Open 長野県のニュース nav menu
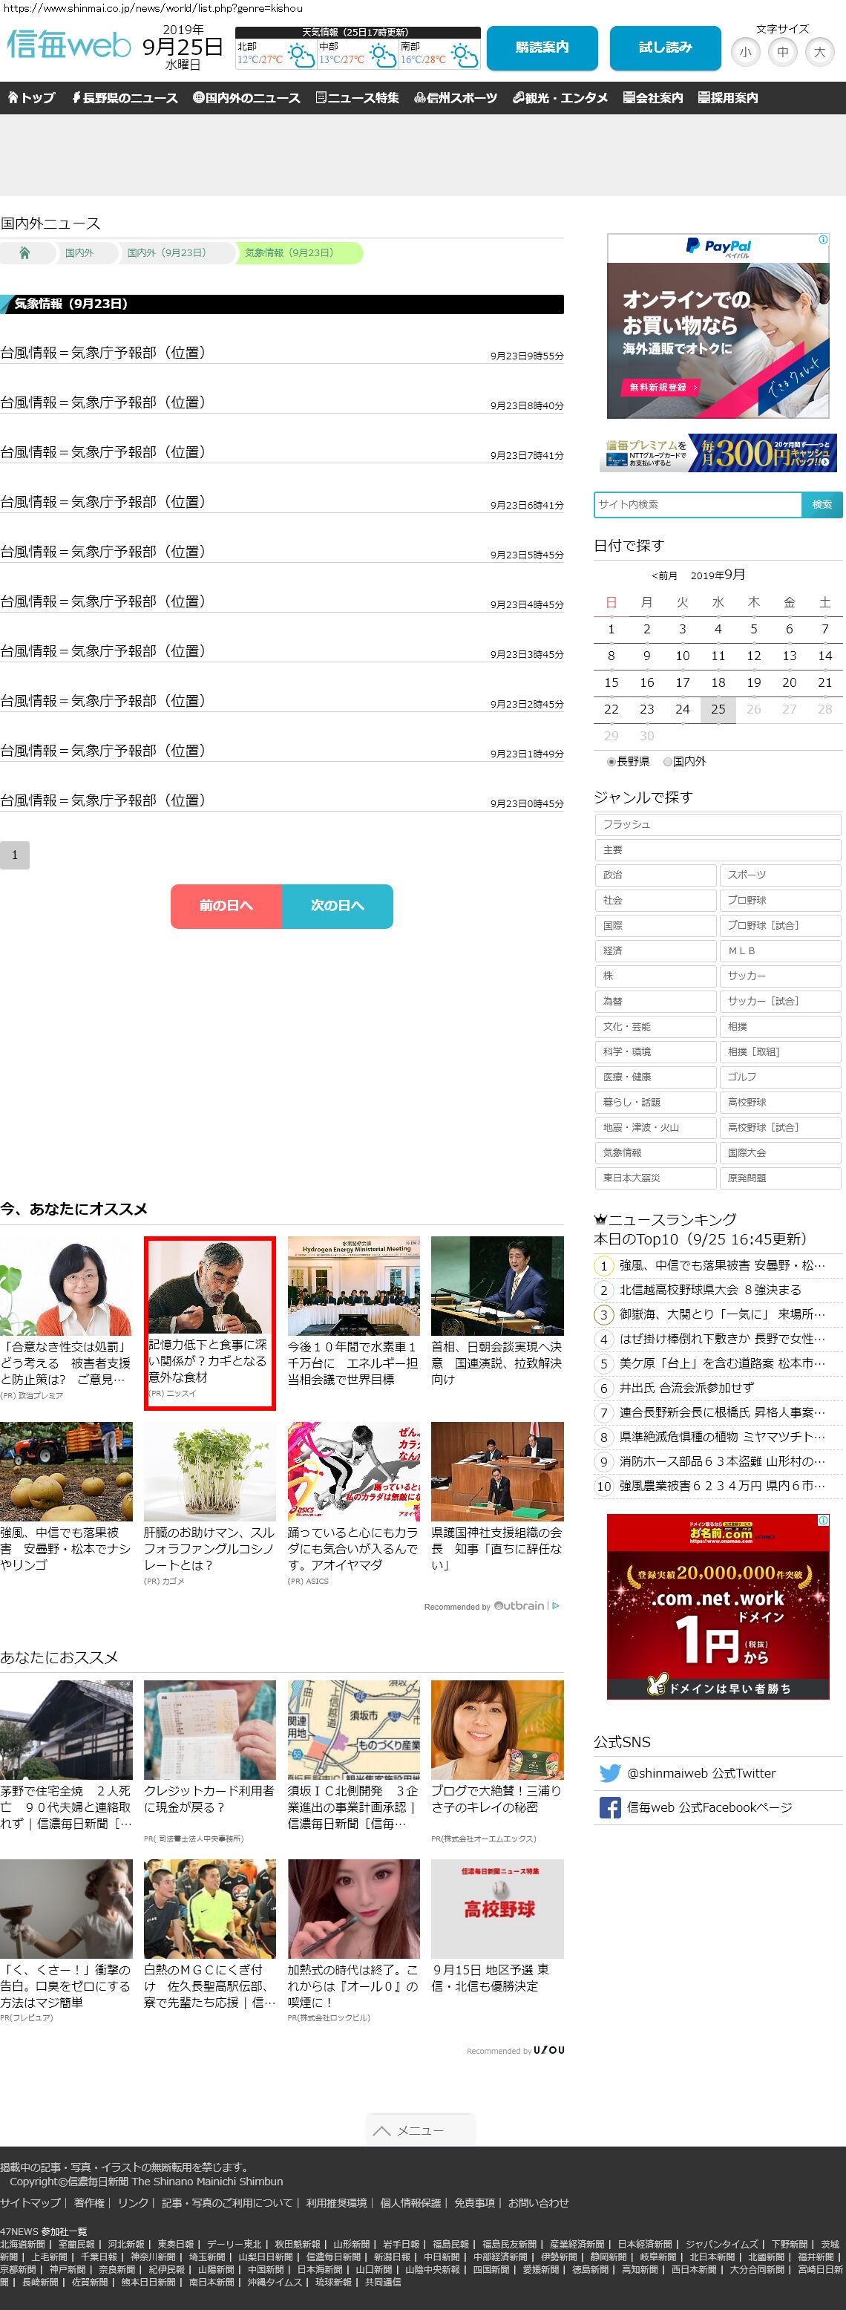846x2310 pixels. (125, 98)
